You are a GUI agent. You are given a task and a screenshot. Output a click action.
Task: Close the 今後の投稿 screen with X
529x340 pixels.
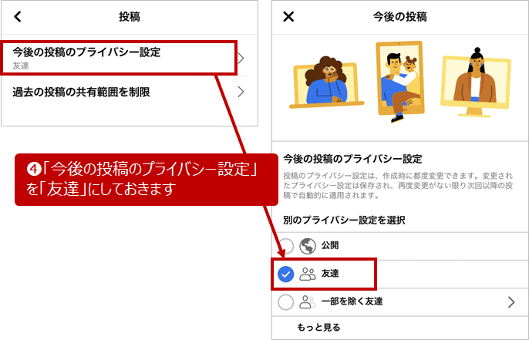click(288, 16)
